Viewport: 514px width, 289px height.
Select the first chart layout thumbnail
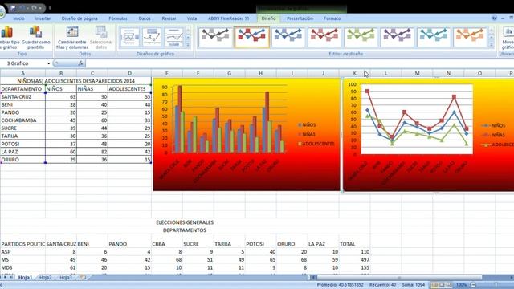(129, 38)
